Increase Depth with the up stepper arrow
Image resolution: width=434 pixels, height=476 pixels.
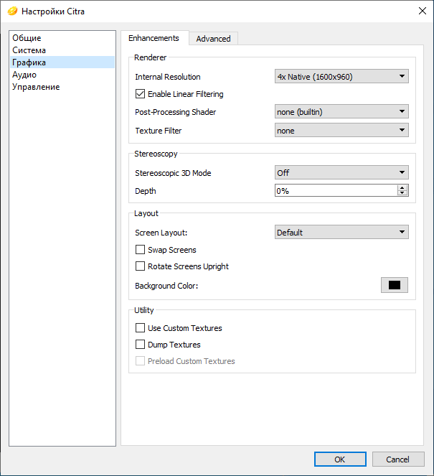pyautogui.click(x=402, y=188)
